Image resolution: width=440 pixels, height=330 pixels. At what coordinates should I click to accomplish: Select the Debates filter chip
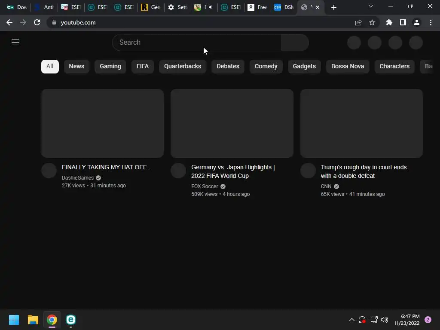point(228,67)
